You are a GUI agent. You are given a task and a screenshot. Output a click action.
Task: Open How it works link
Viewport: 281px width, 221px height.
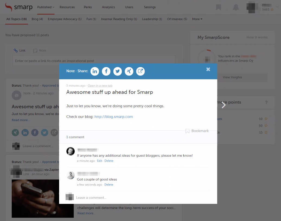[x=257, y=37]
